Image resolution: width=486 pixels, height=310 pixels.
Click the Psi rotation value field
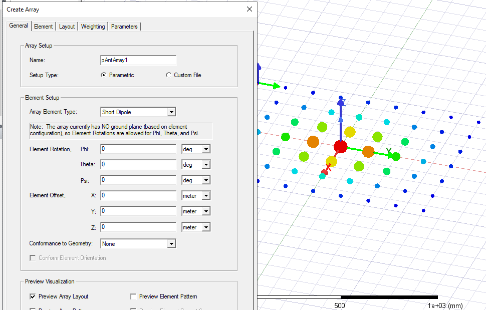tap(138, 180)
